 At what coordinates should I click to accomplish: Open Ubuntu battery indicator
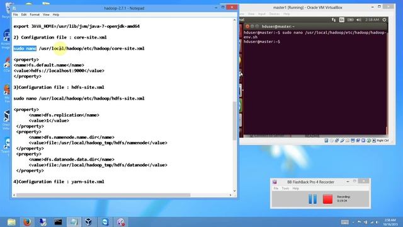click(350, 20)
